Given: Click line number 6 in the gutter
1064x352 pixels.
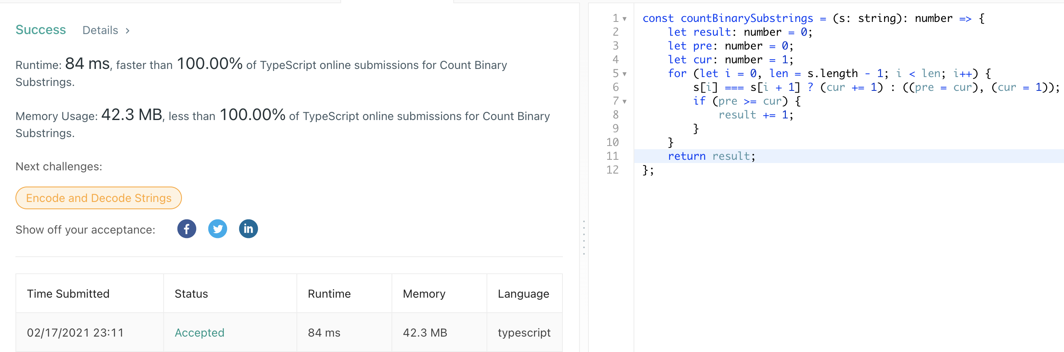Looking at the screenshot, I should tap(615, 88).
